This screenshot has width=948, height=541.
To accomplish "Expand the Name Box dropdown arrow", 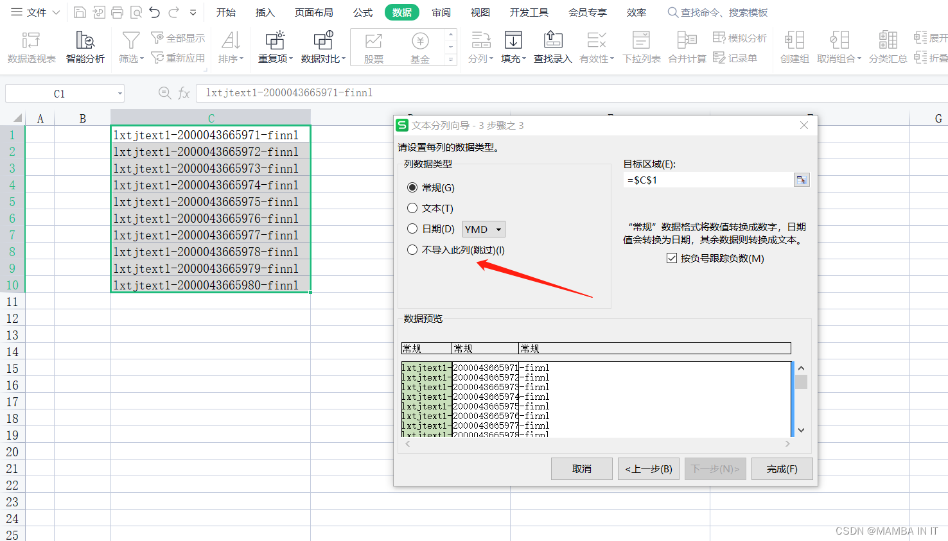I will (119, 94).
